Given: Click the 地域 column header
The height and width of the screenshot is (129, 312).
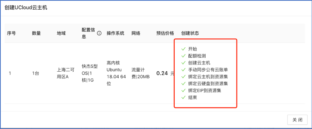Looking at the screenshot, I should pyautogui.click(x=61, y=33).
